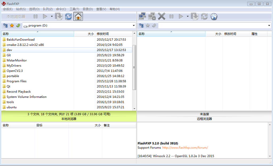Open the FlashFXP support forum link
This screenshot has height=166, width=273.
pos(185,148)
